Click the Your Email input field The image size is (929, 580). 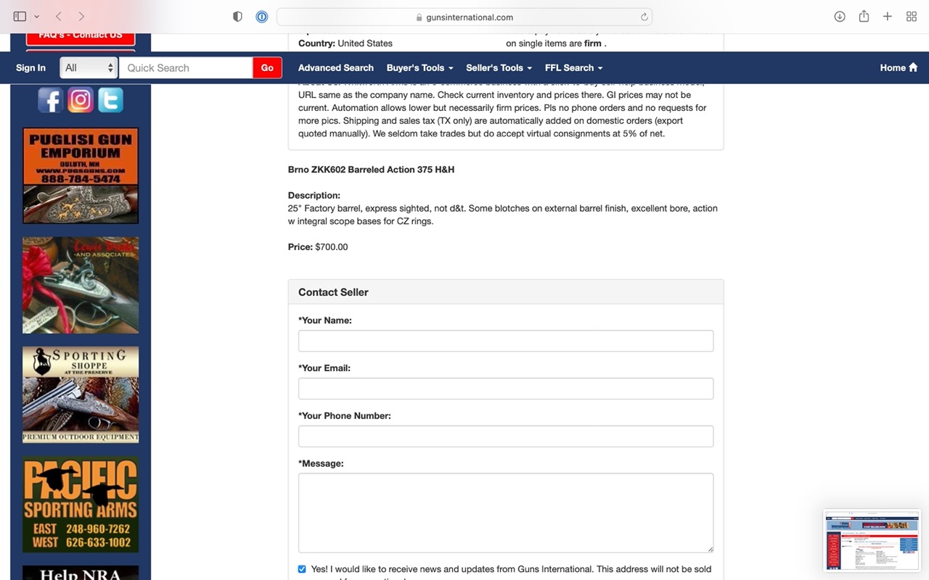tap(506, 389)
